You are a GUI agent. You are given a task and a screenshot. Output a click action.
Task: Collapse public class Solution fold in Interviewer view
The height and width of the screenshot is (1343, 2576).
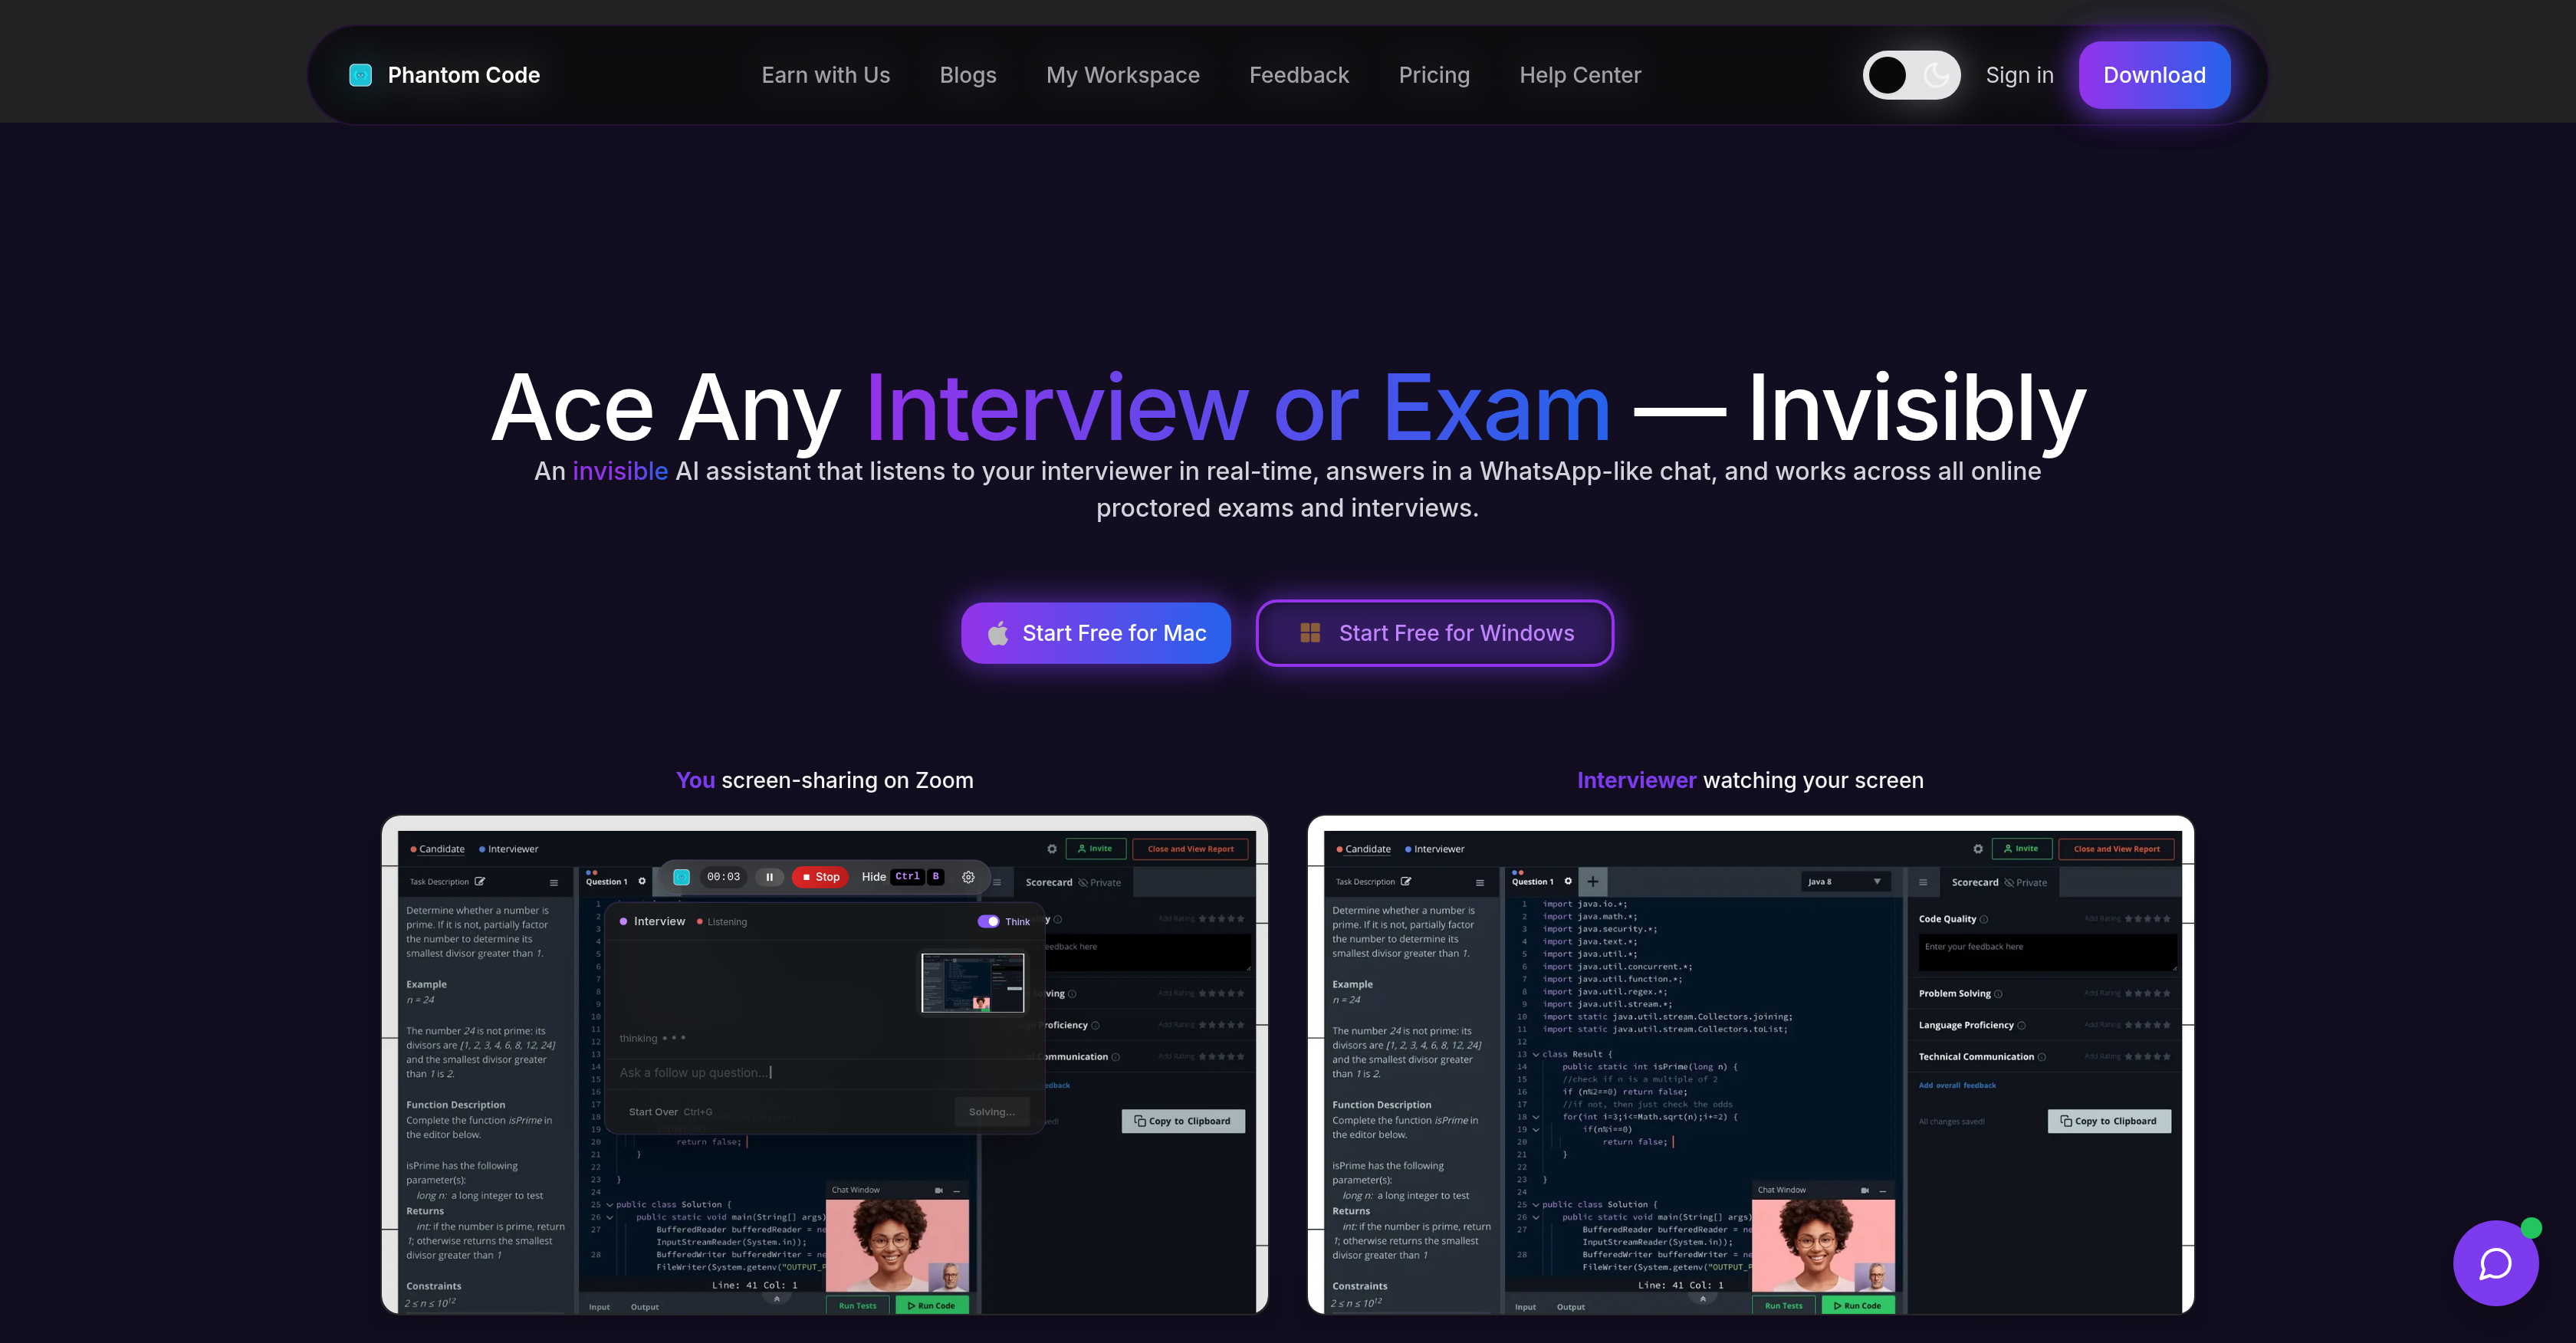1535,1205
